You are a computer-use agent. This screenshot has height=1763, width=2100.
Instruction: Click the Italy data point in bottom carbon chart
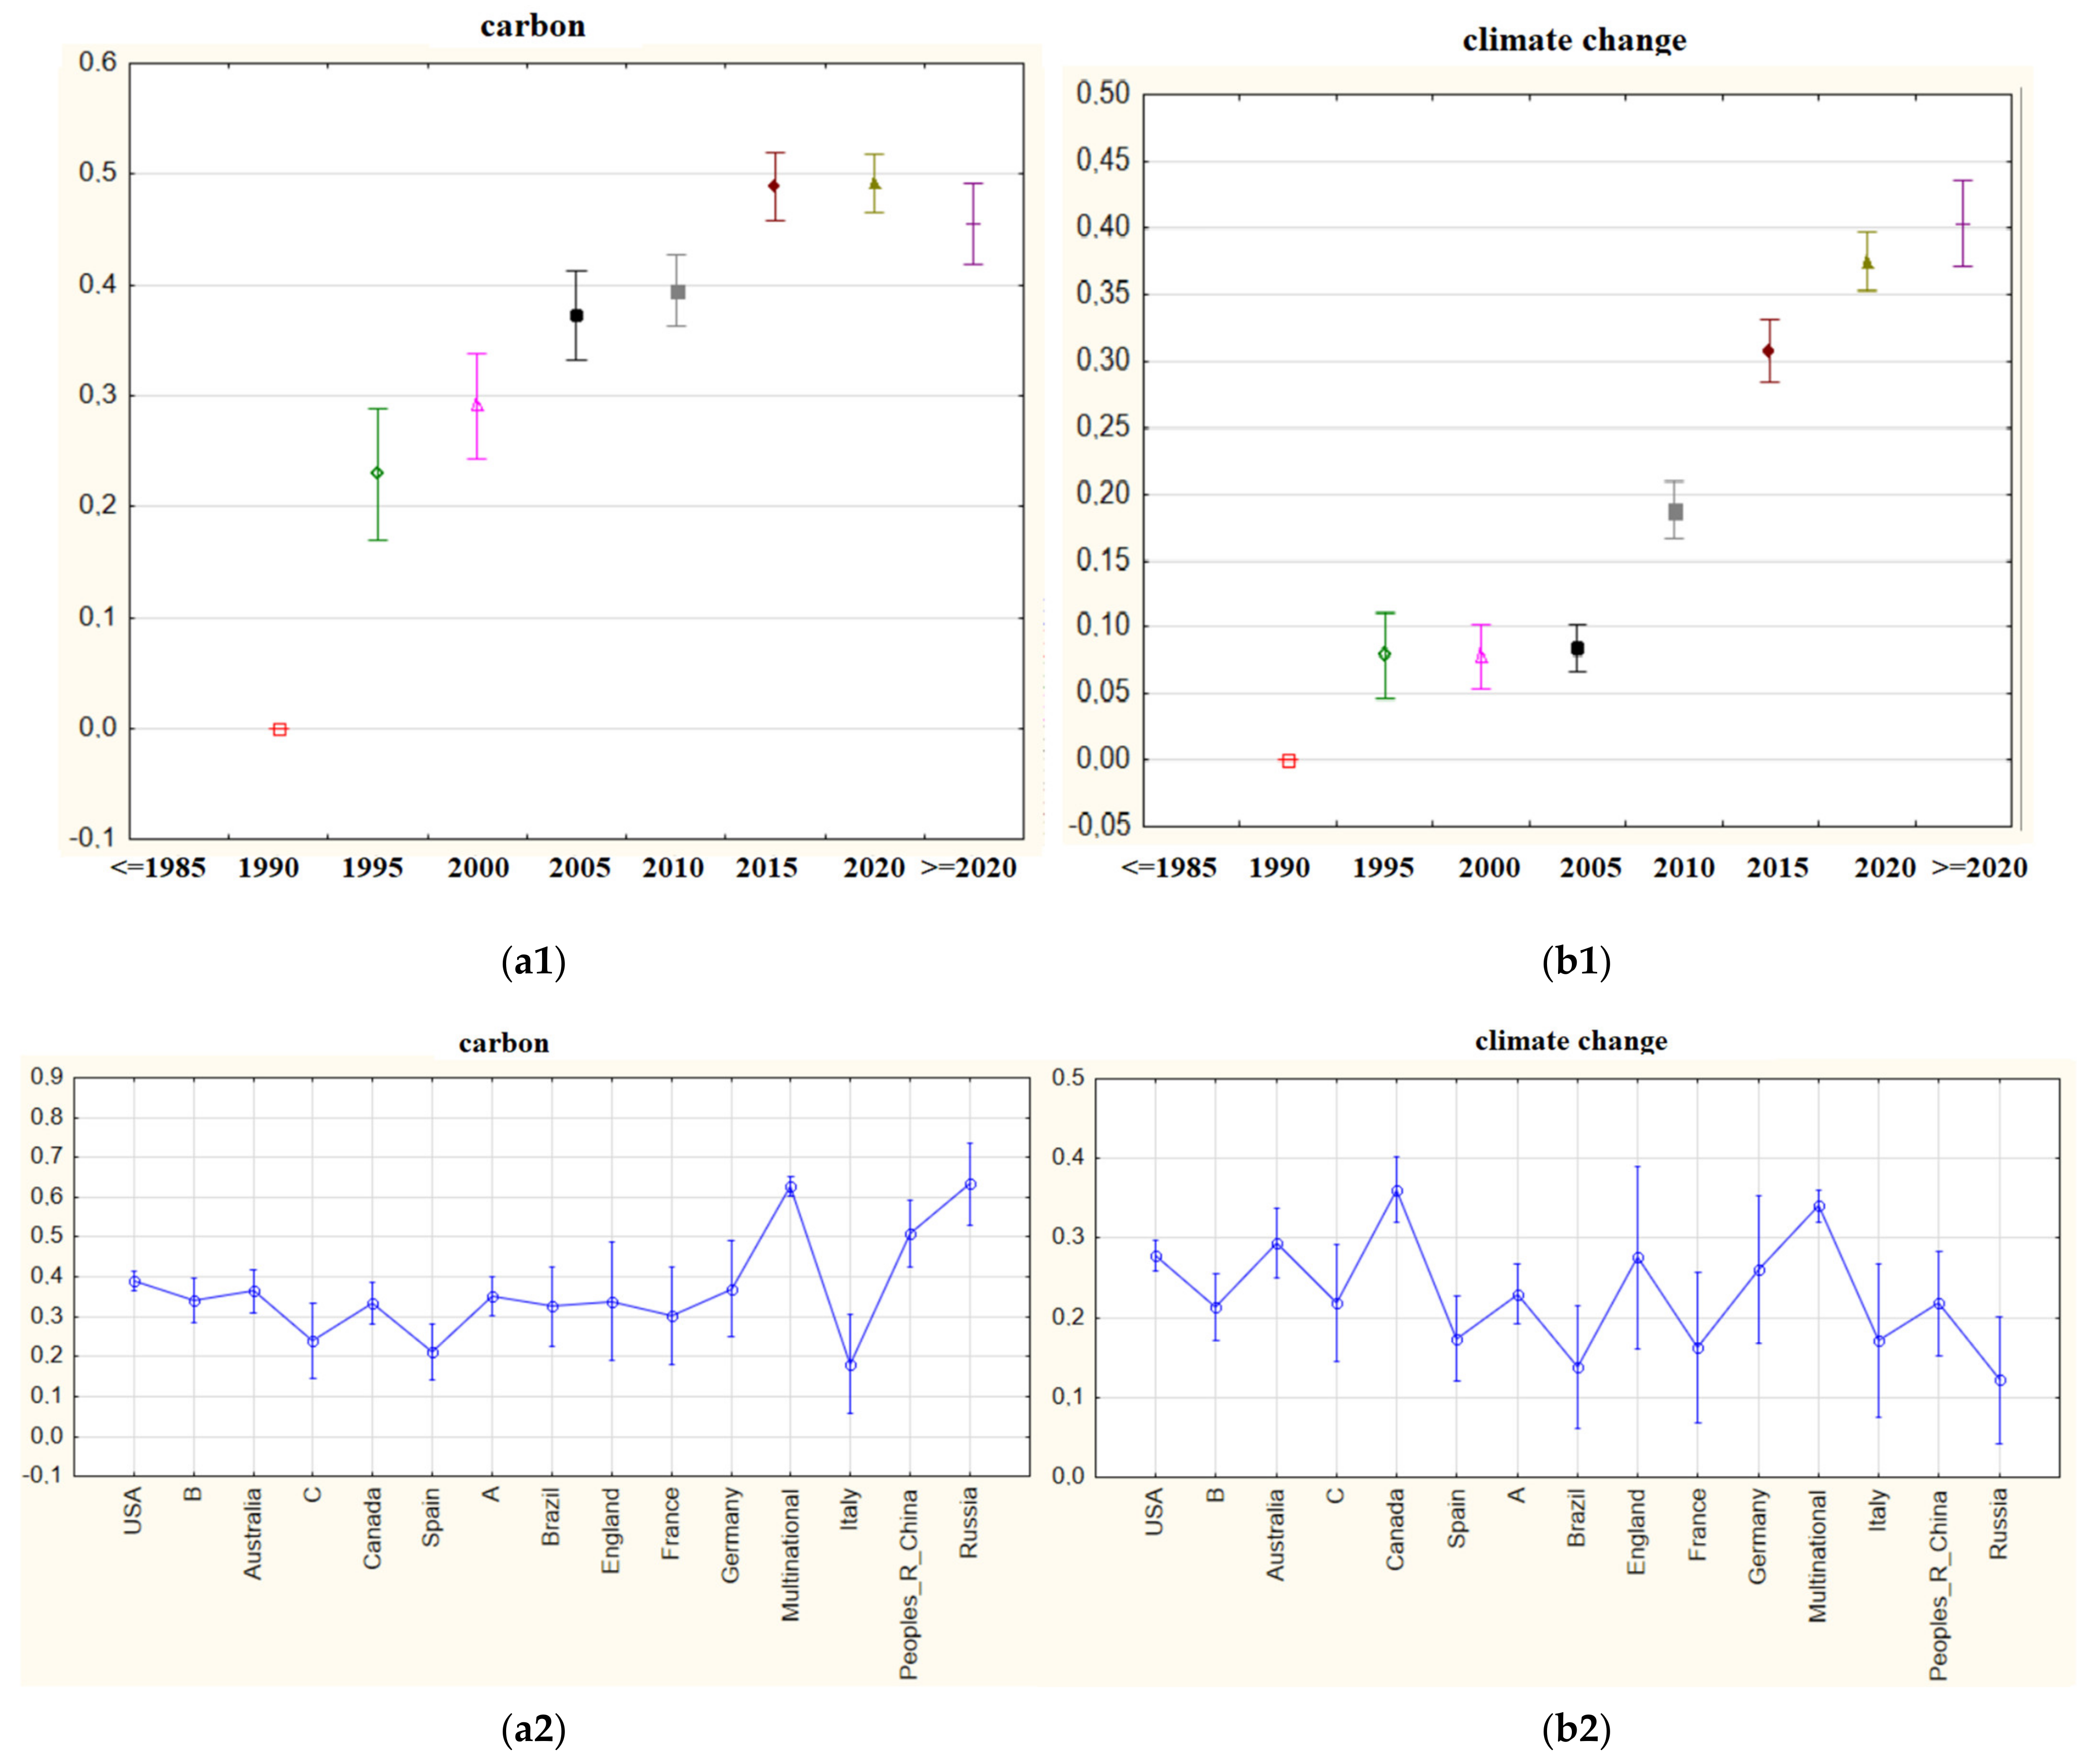tap(850, 1365)
